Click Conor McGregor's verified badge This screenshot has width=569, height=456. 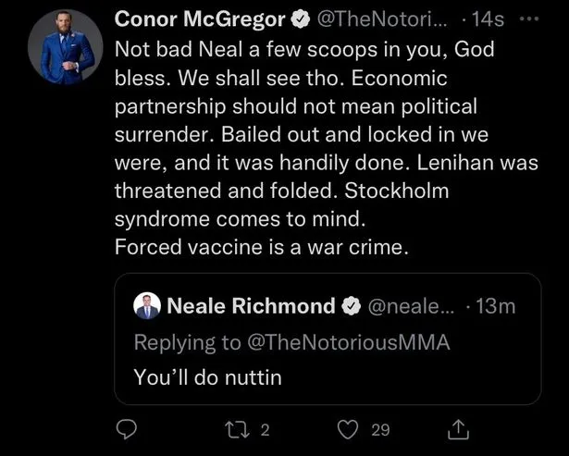tap(300, 19)
